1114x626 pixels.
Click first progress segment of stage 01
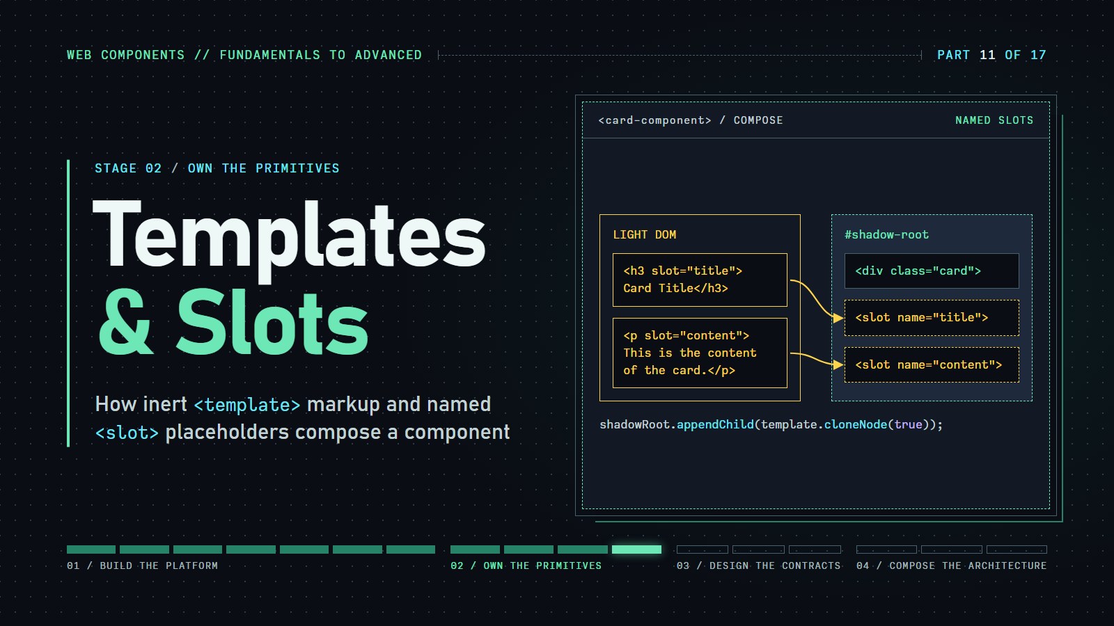point(91,549)
